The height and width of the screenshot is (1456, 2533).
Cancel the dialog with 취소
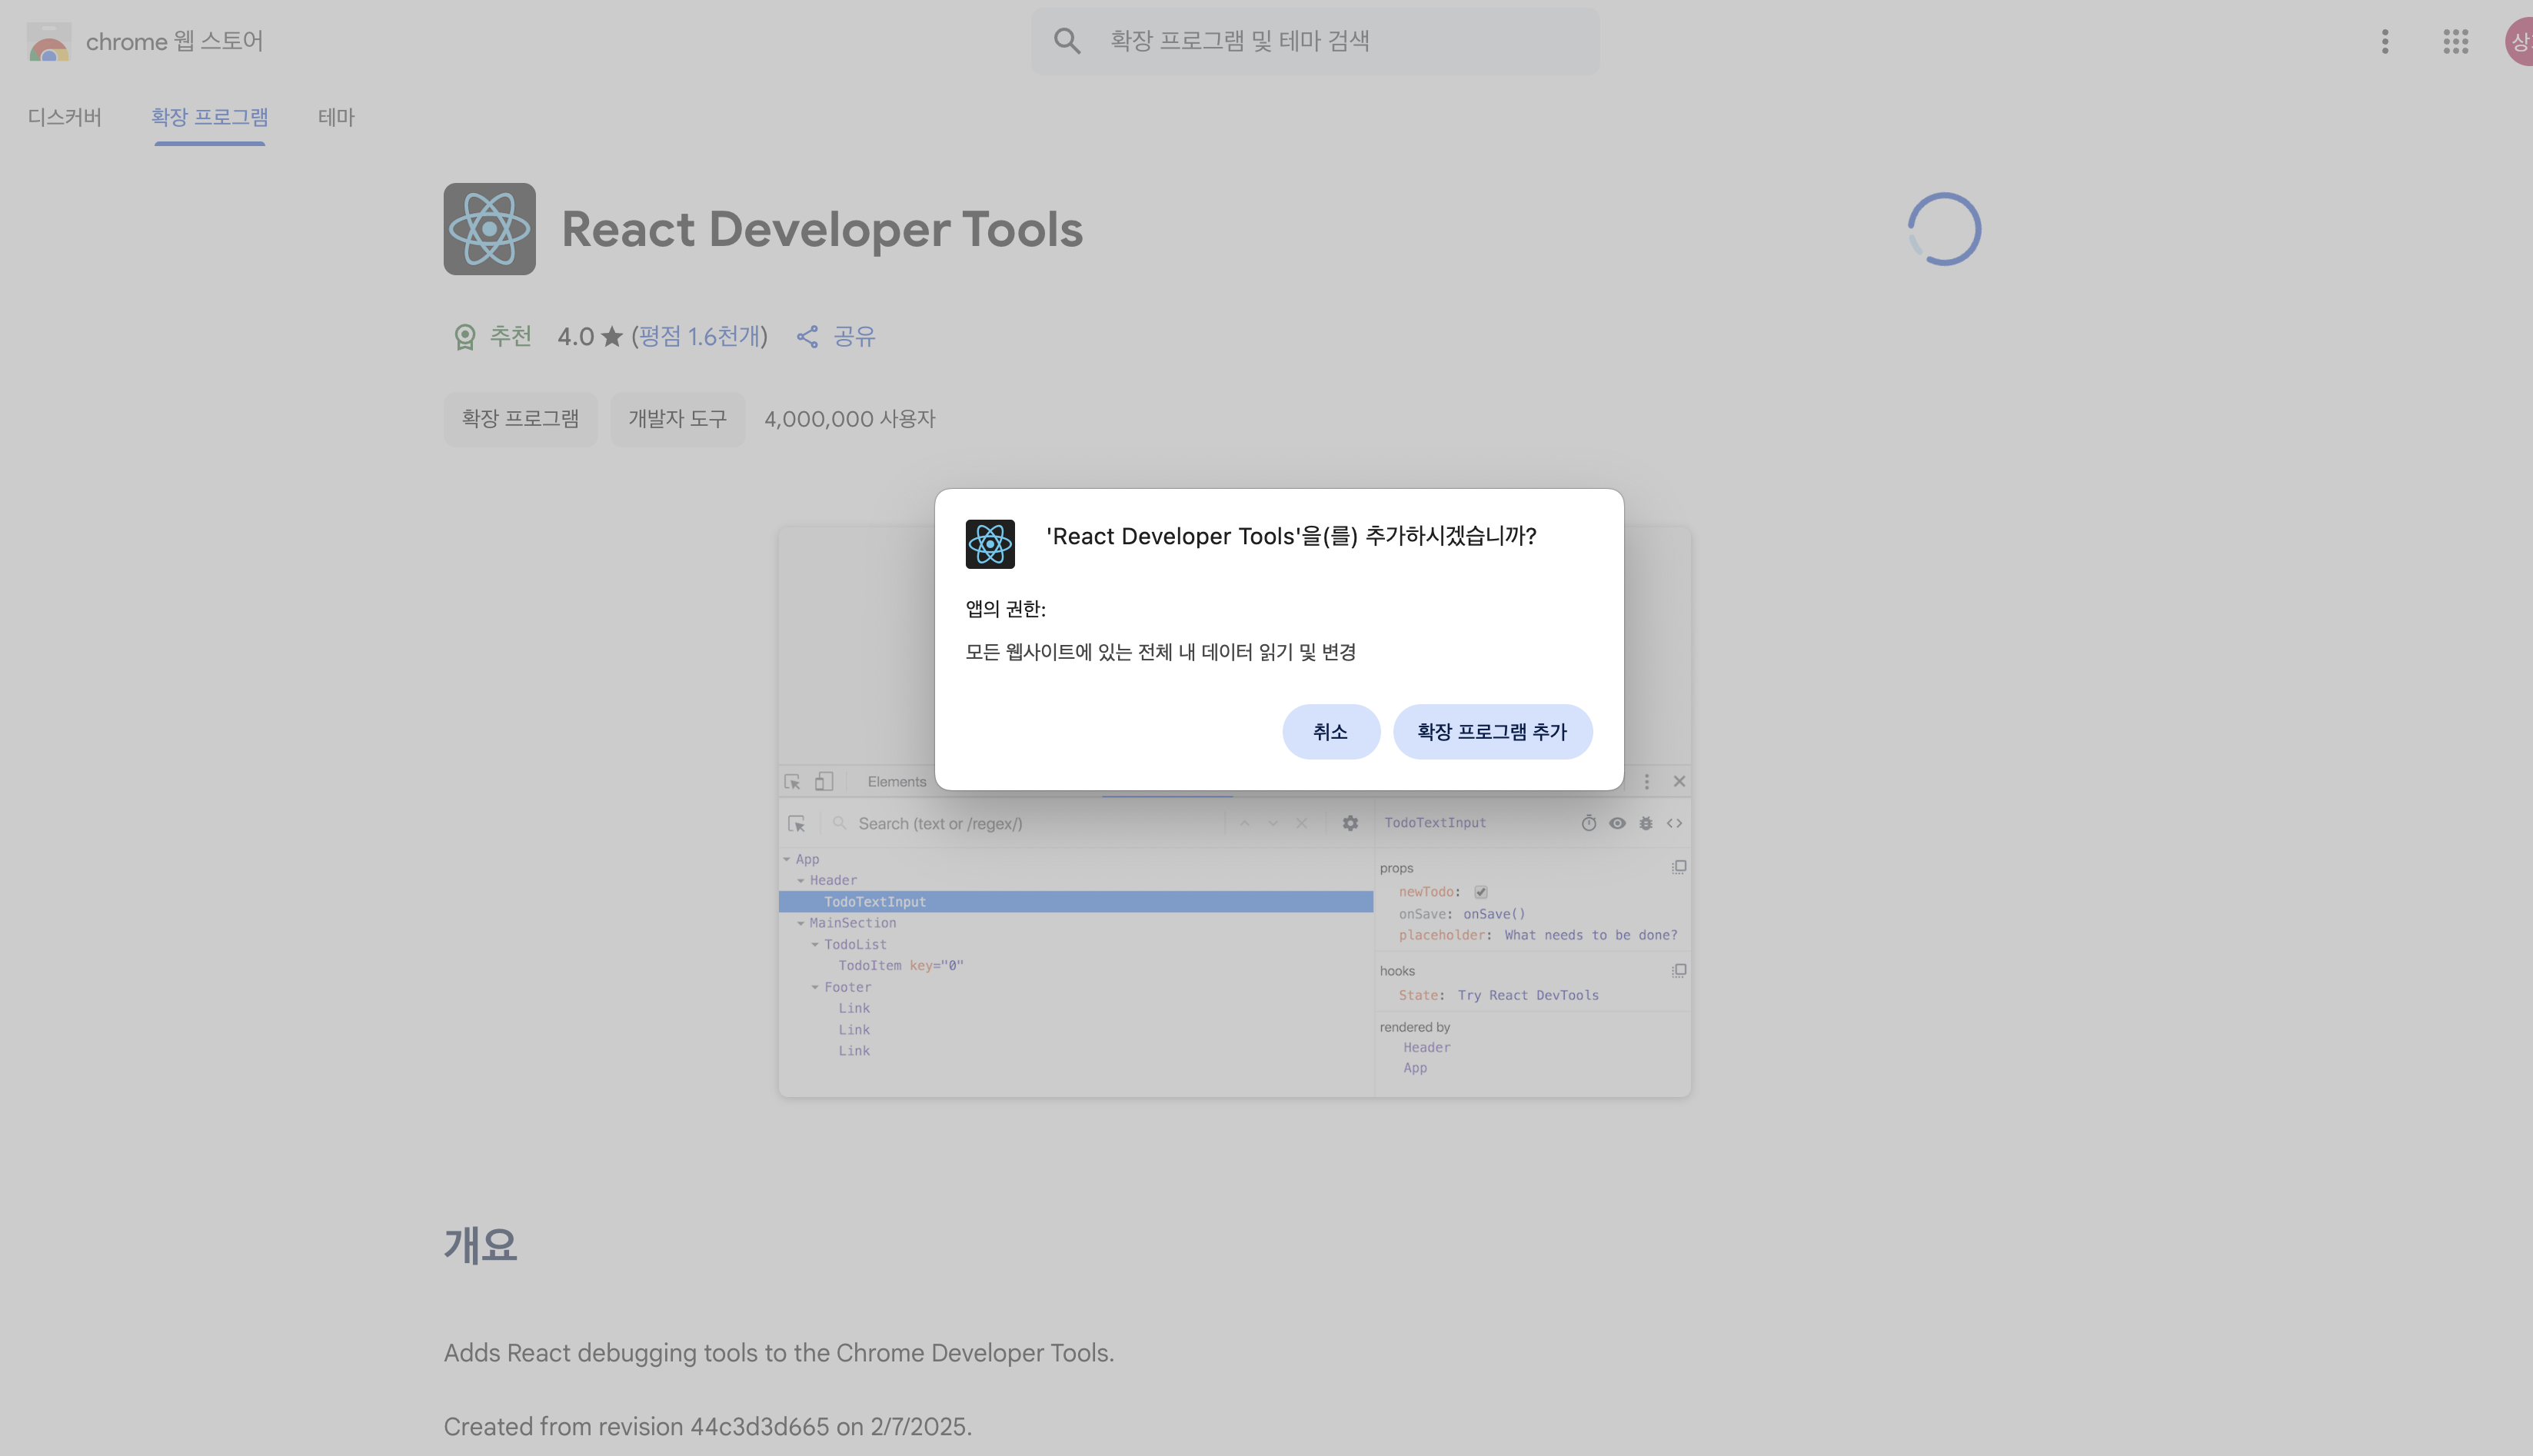tap(1331, 732)
